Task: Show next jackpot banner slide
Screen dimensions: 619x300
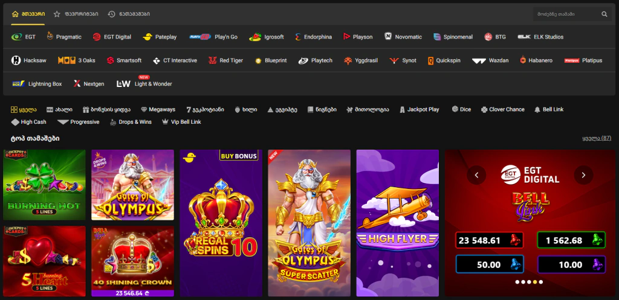Action: (x=583, y=175)
